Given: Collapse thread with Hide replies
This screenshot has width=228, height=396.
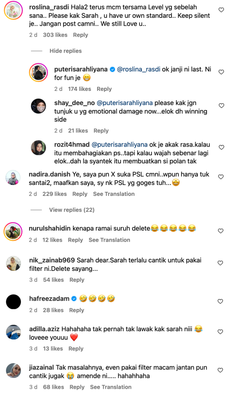Looking at the screenshot, I should [x=66, y=51].
